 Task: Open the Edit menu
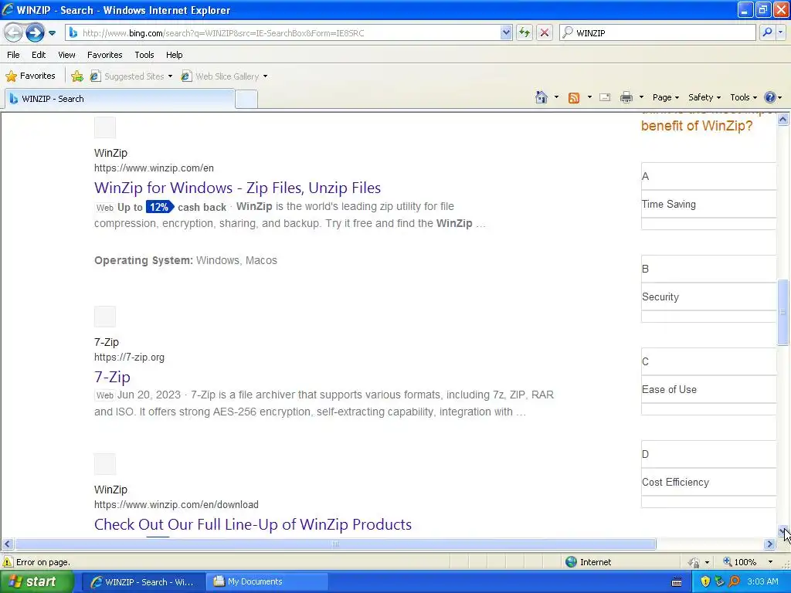pyautogui.click(x=39, y=55)
